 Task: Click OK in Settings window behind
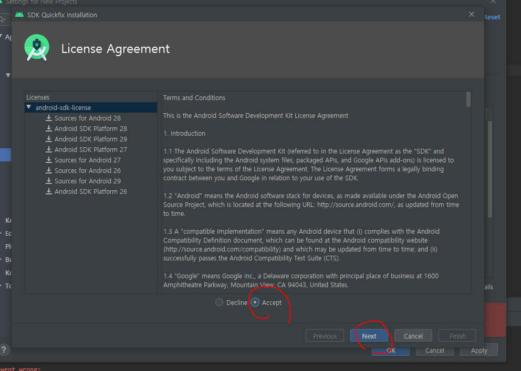[x=391, y=351]
